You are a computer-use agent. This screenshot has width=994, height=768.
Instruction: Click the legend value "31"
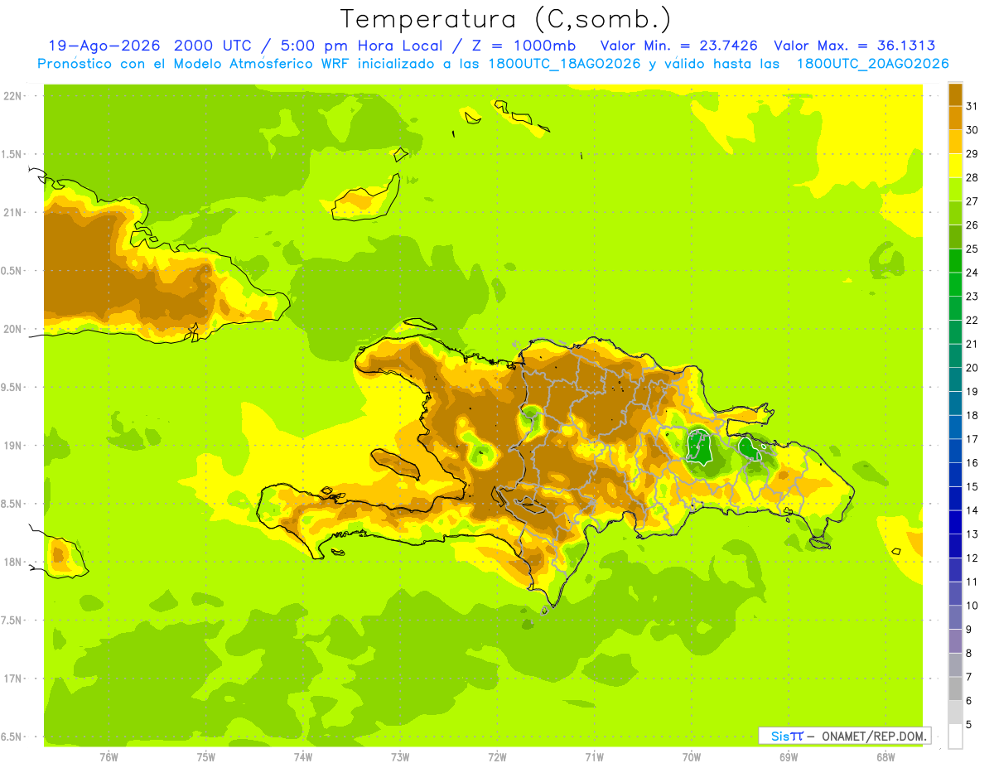[x=972, y=106]
